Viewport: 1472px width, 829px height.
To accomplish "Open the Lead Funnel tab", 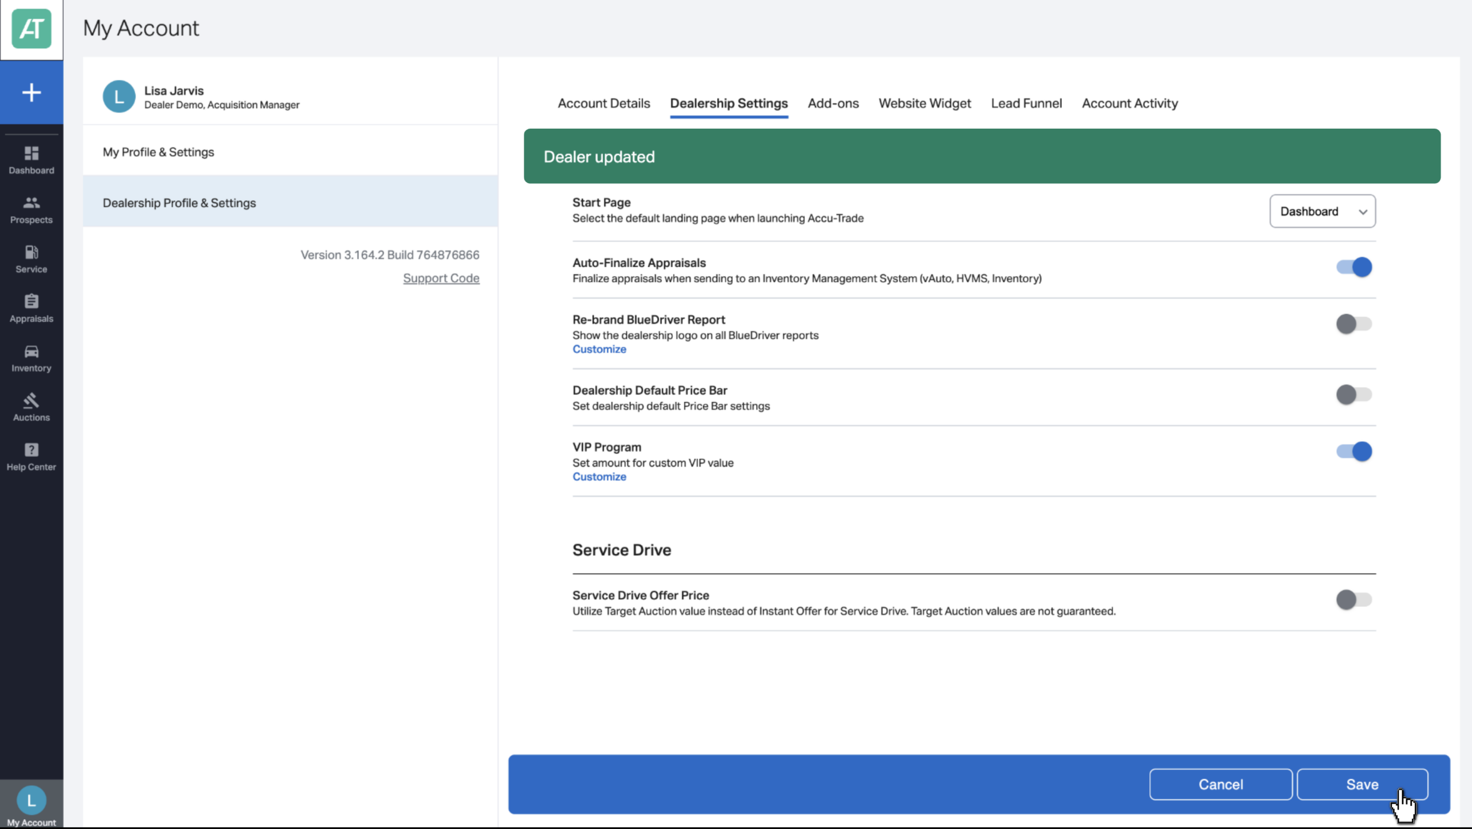I will [1026, 103].
